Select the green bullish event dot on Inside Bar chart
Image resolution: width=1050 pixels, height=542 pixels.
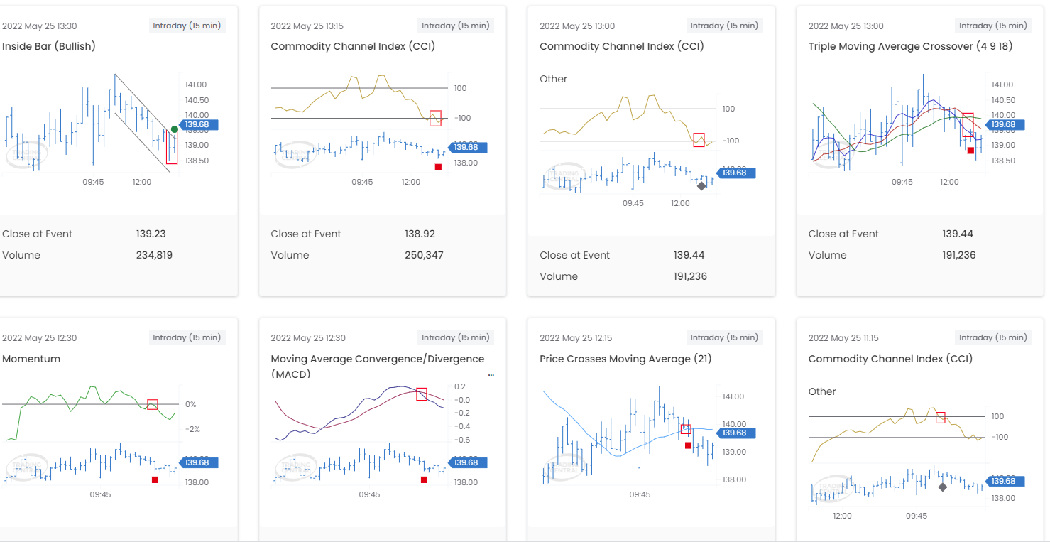pos(174,129)
